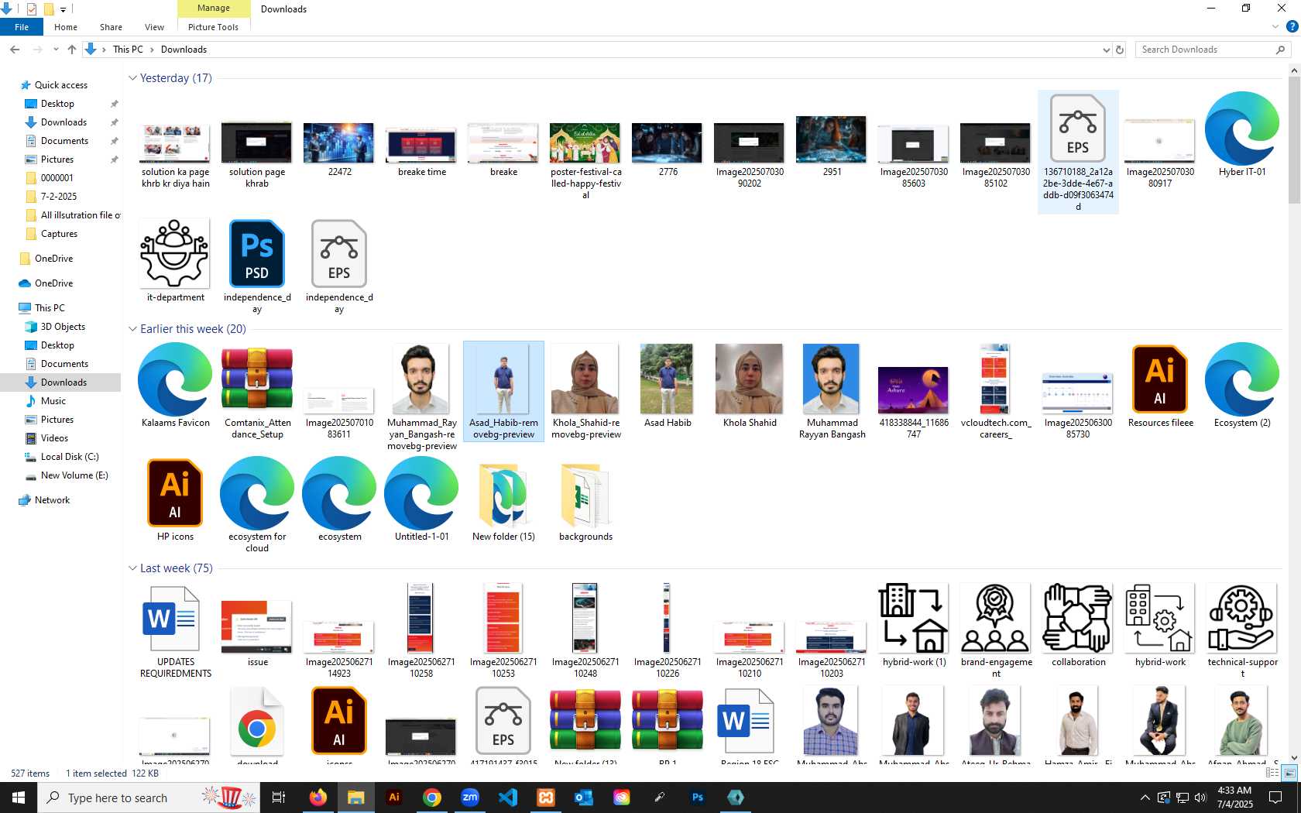Collapse the Earlier this week (20) group
This screenshot has height=813, width=1301.
(132, 329)
